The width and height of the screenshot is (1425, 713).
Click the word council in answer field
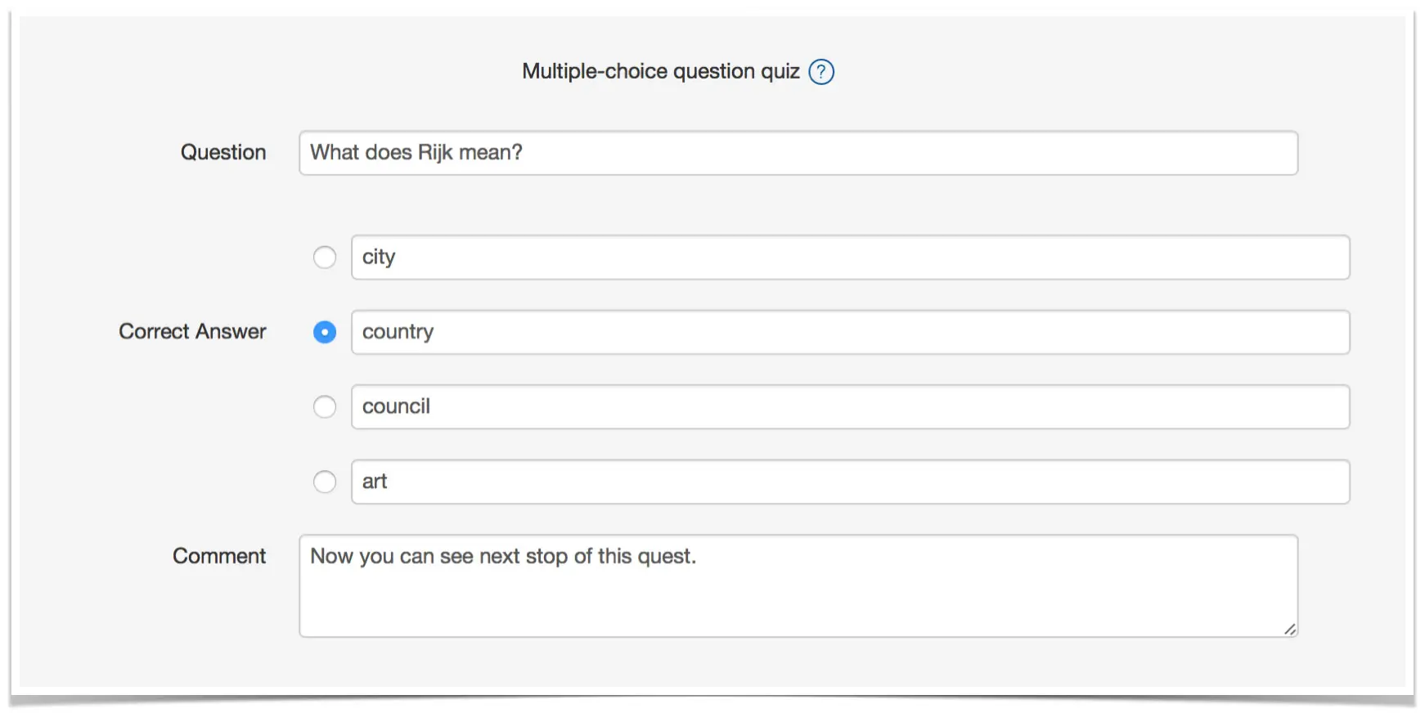(396, 406)
